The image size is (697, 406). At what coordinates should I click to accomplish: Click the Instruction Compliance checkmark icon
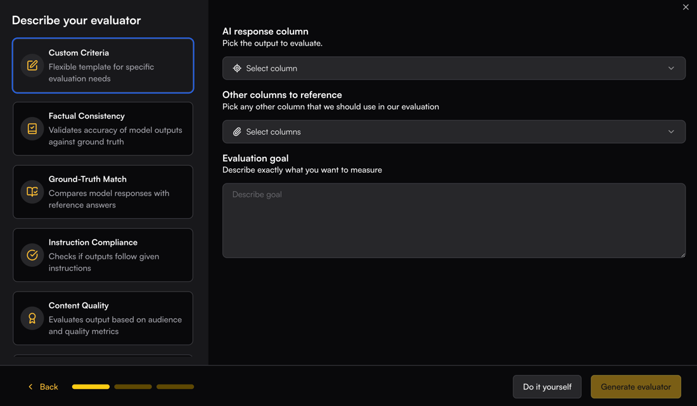[x=32, y=255]
